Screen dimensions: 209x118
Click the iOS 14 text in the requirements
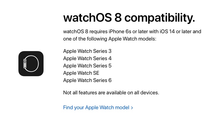(167, 31)
